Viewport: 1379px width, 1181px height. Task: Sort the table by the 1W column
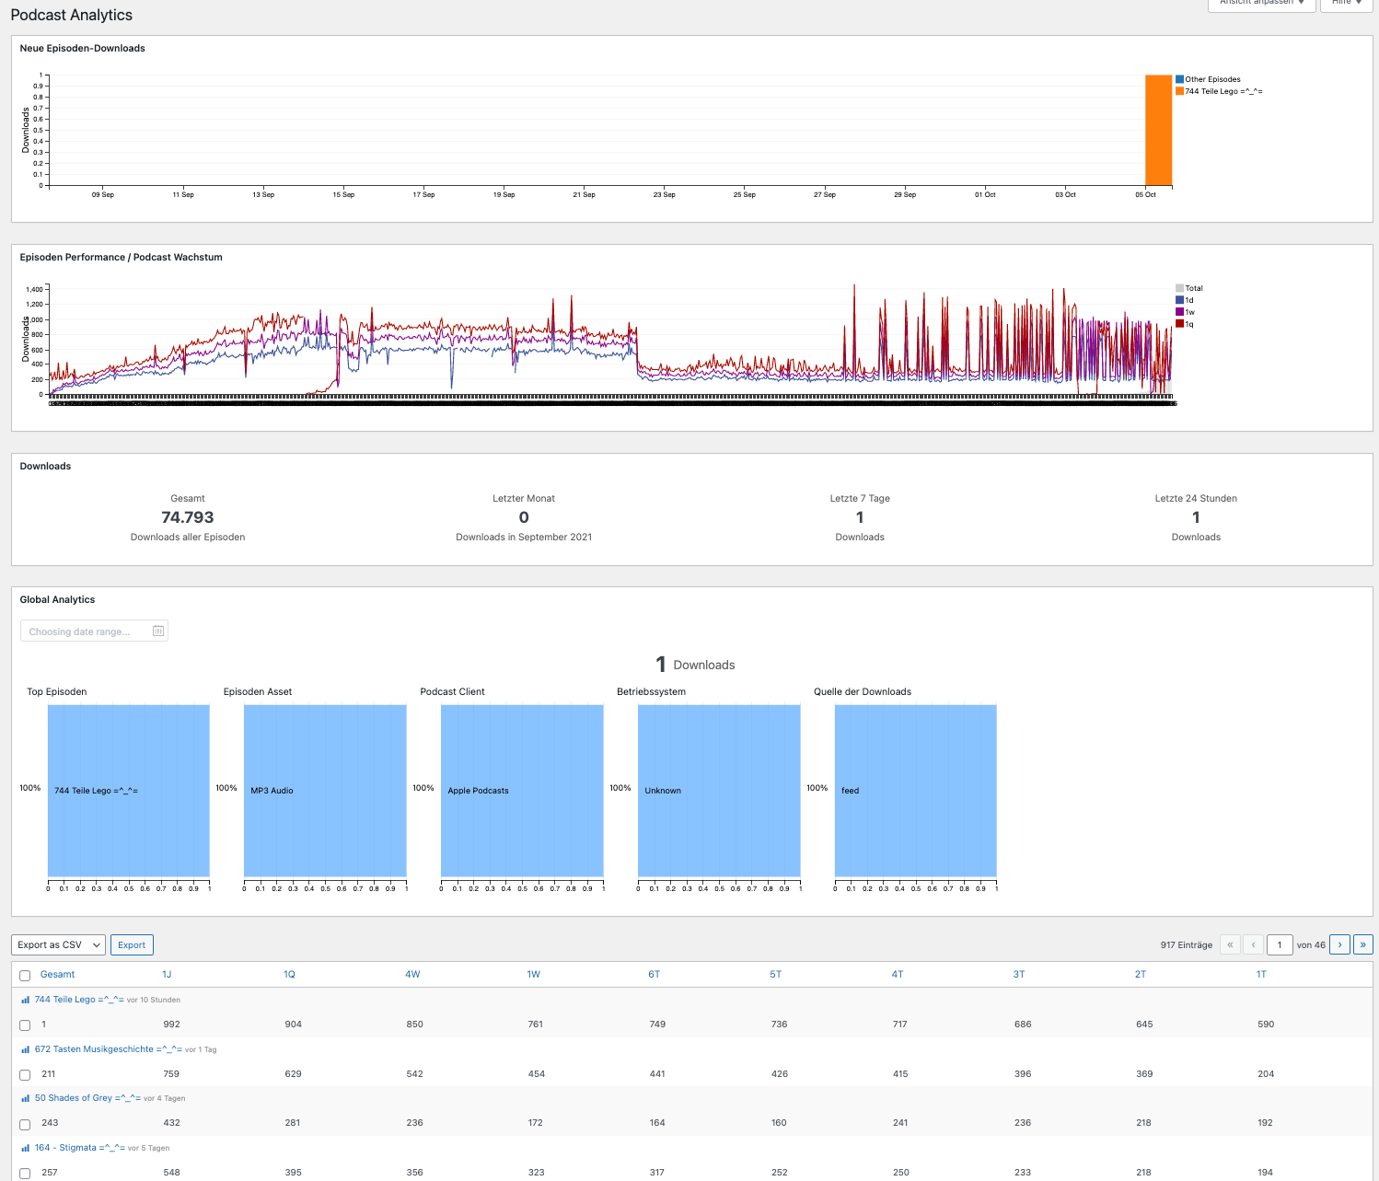coord(533,974)
